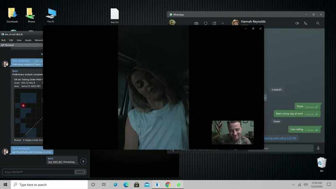Open WhatsApp status circle icon
Viewport: 336px width, 189px height.
click(x=206, y=23)
